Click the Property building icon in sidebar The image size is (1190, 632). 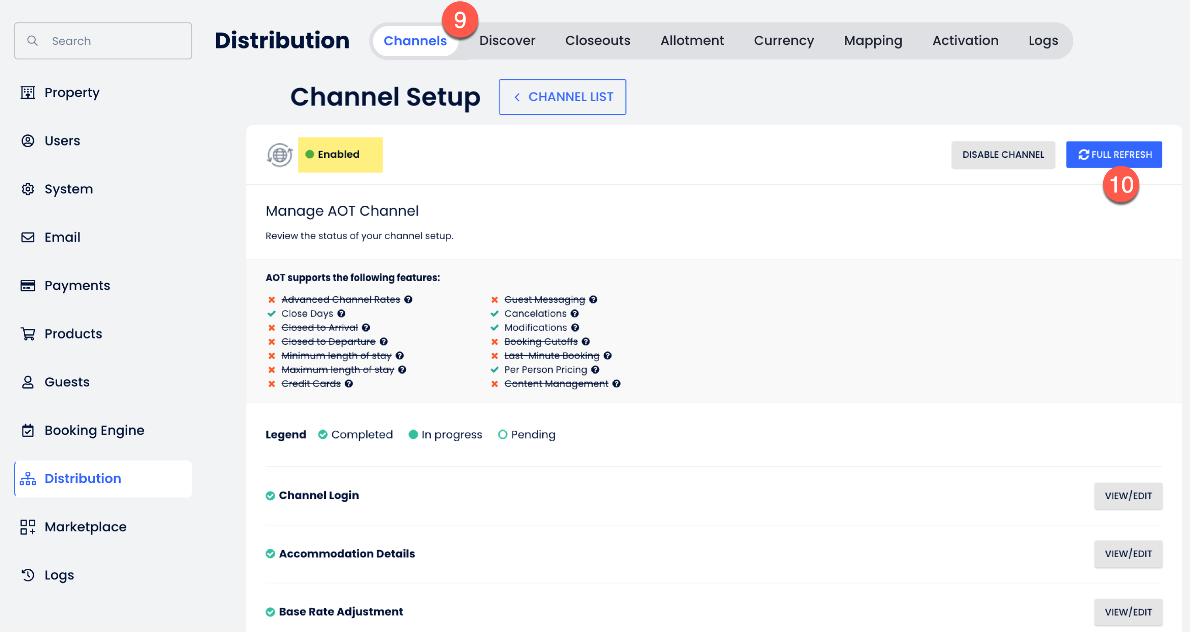pyautogui.click(x=28, y=93)
